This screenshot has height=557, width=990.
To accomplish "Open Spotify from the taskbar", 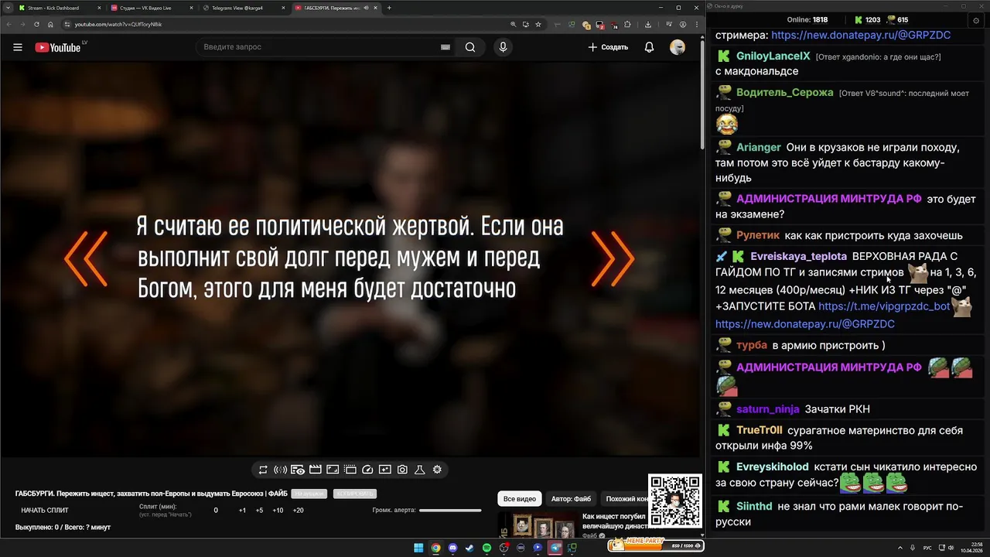I will (x=486, y=548).
